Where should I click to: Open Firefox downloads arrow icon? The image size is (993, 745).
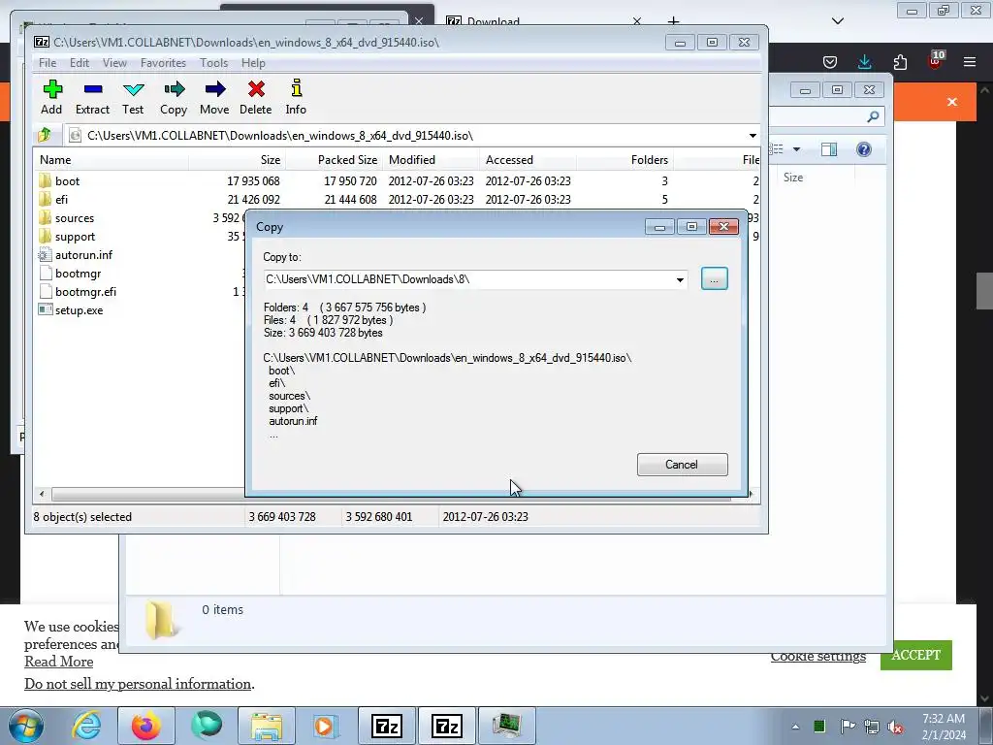point(864,61)
